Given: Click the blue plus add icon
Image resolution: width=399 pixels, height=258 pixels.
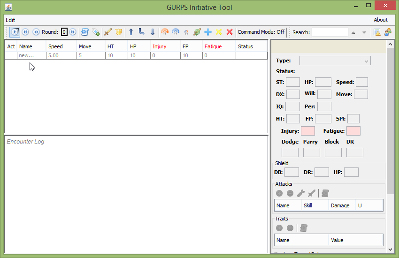Looking at the screenshot, I should [208, 32].
